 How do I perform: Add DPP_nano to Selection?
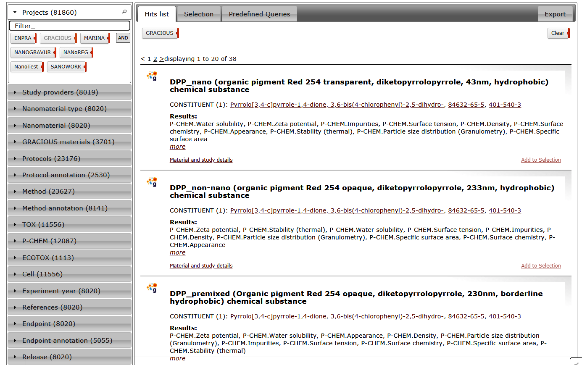pos(541,160)
